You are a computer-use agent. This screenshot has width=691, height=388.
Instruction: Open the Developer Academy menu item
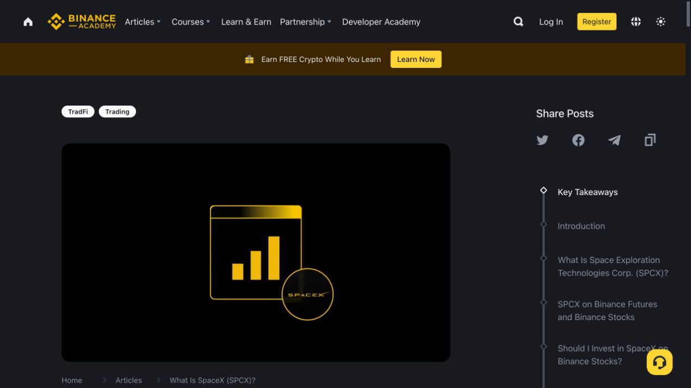[x=381, y=22]
